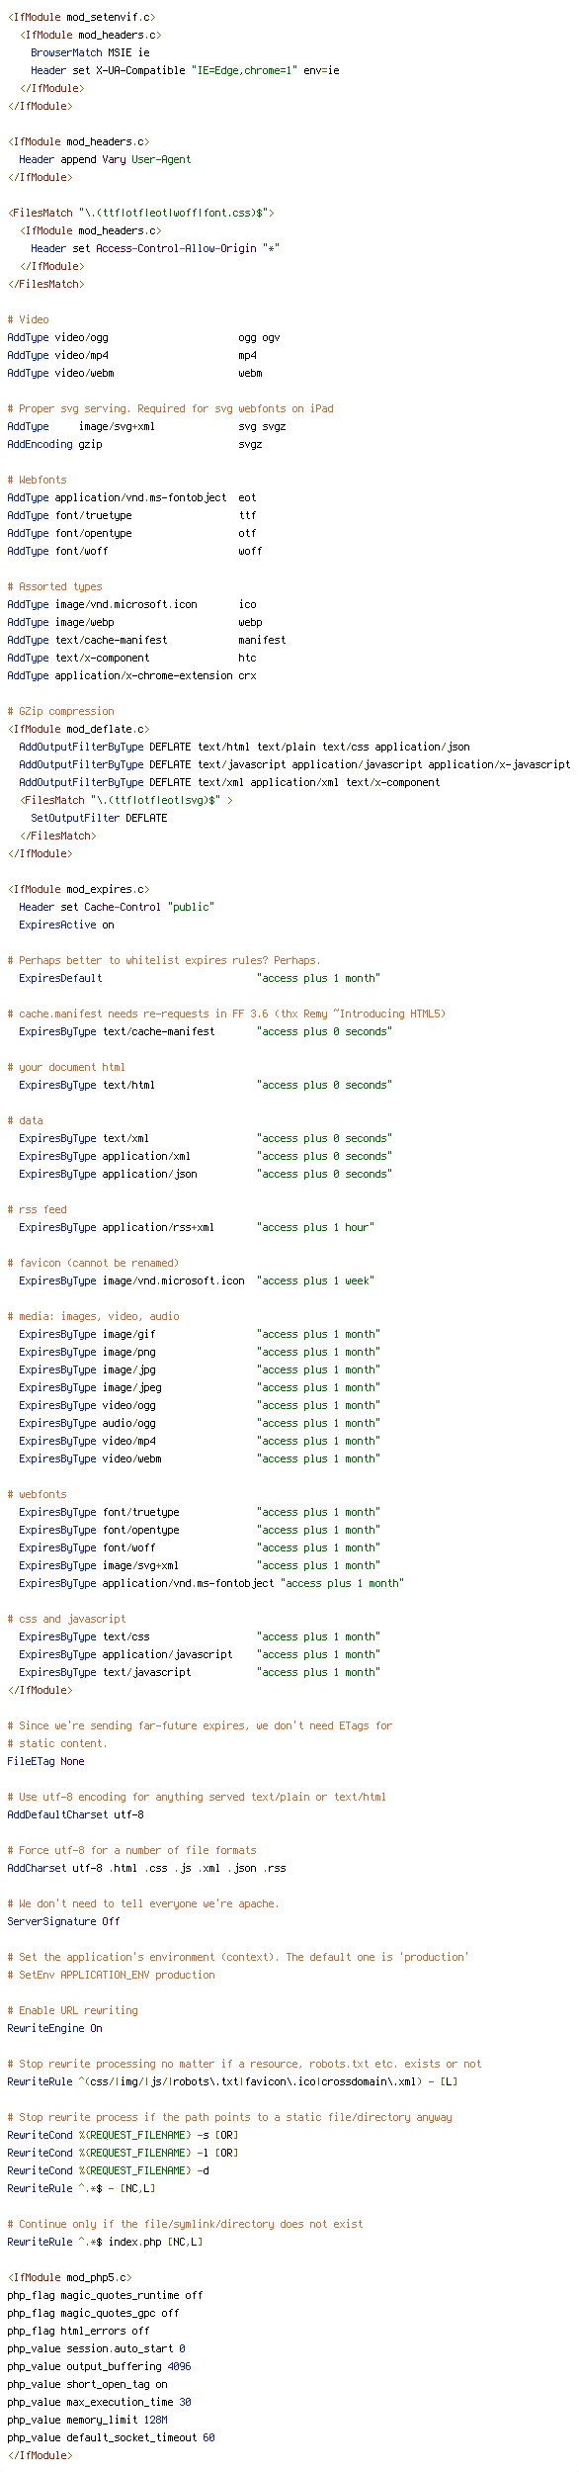Click the "Header append Vary User-Agent" line
This screenshot has height=2472, width=579.
click(105, 159)
